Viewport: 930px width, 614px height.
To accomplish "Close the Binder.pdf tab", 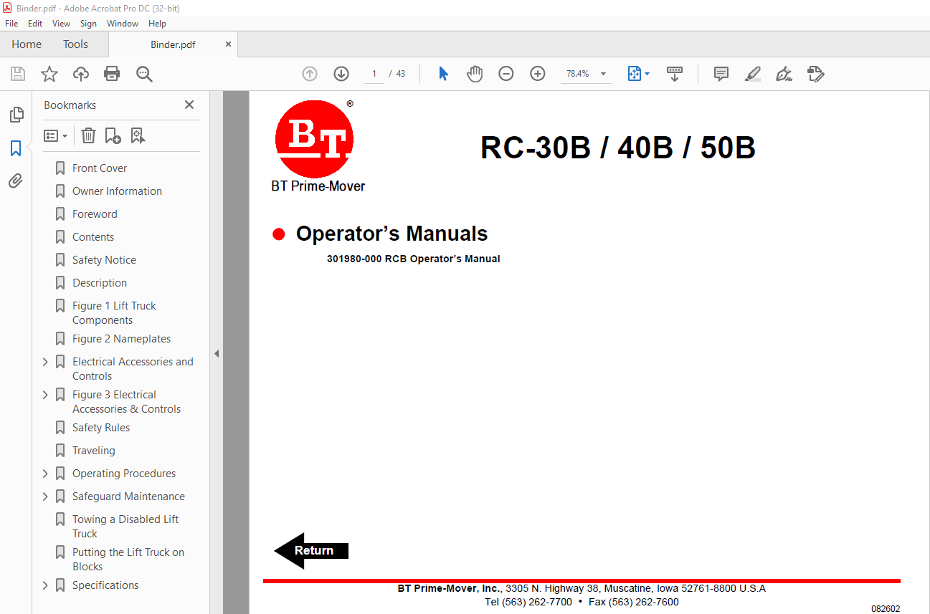I will (228, 44).
